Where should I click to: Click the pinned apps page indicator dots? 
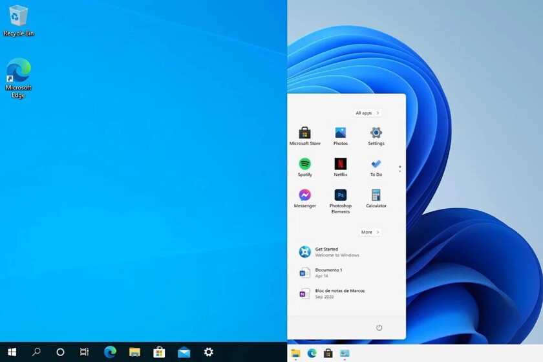coord(400,169)
